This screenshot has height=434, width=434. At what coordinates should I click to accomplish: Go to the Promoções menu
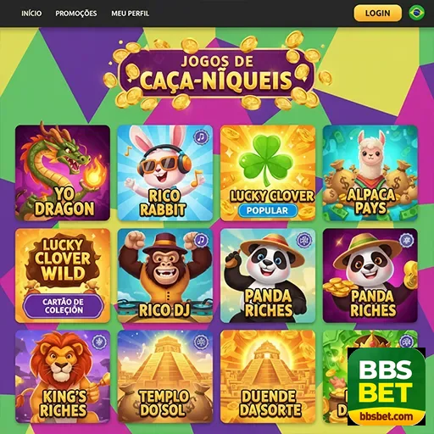(x=76, y=14)
